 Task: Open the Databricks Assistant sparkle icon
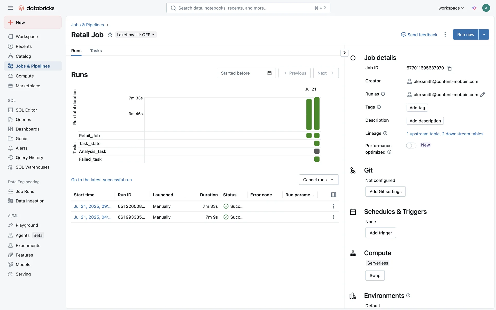tap(474, 8)
